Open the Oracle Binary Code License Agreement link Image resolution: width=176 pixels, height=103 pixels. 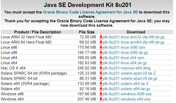(90, 12)
